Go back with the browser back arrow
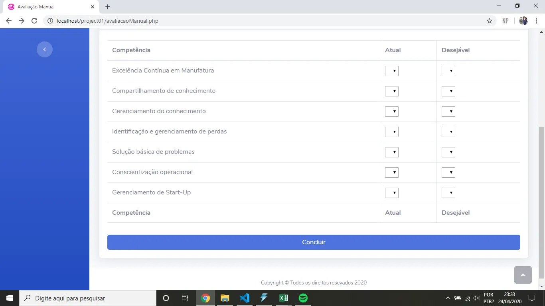Image resolution: width=545 pixels, height=306 pixels. pyautogui.click(x=9, y=21)
